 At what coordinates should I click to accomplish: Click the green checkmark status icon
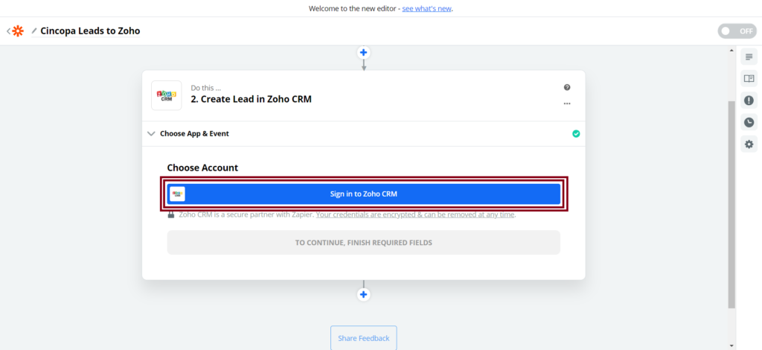point(576,134)
